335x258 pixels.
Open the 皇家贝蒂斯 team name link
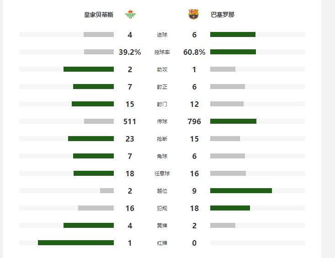tap(99, 15)
